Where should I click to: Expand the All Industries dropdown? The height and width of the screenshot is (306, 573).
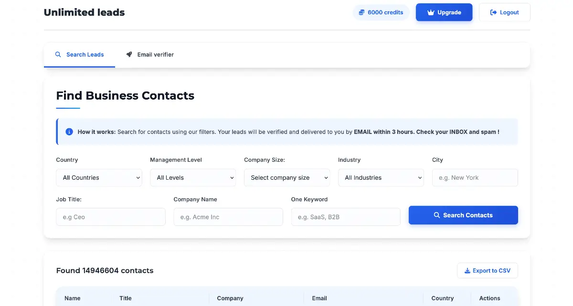click(381, 178)
